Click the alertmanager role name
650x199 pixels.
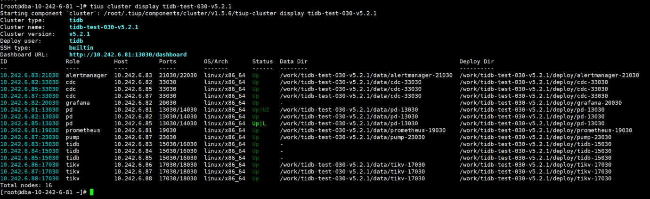(86, 75)
